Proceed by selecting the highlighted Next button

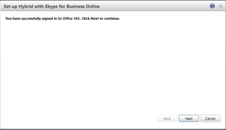(189, 119)
